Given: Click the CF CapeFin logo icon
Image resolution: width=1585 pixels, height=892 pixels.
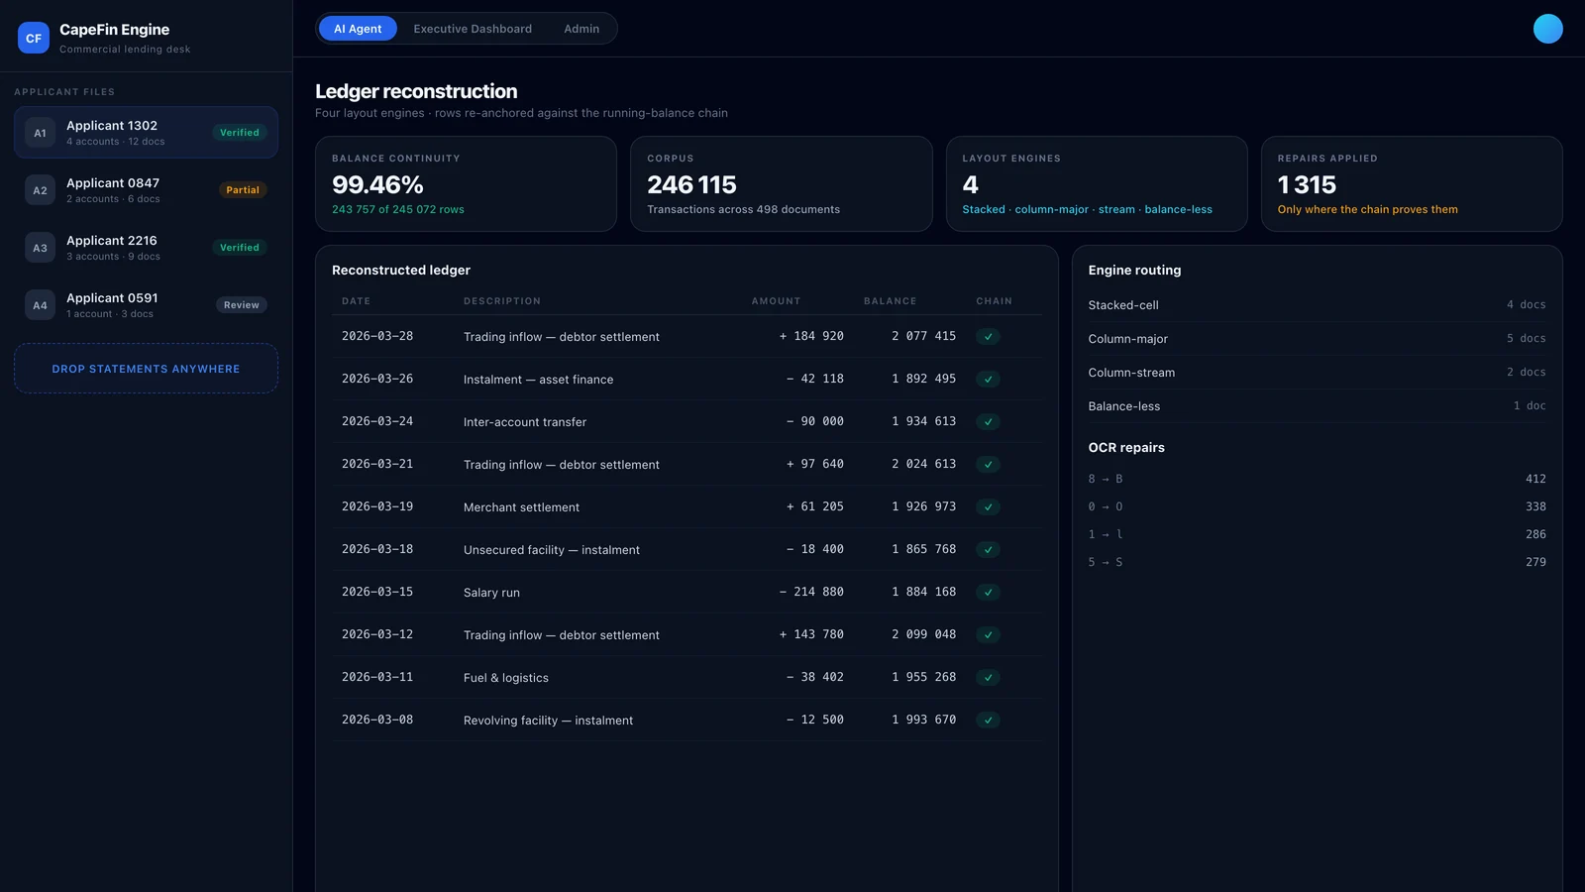Looking at the screenshot, I should click(x=34, y=39).
